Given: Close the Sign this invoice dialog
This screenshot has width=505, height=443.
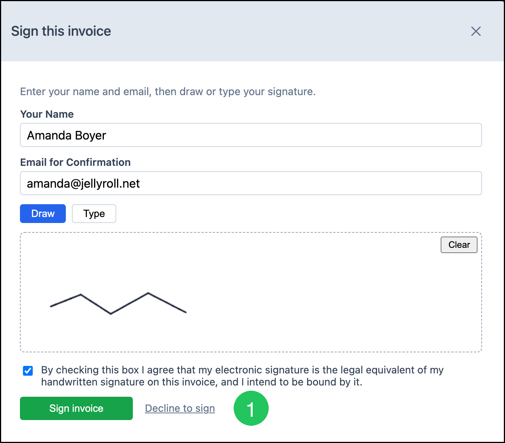Looking at the screenshot, I should (476, 31).
